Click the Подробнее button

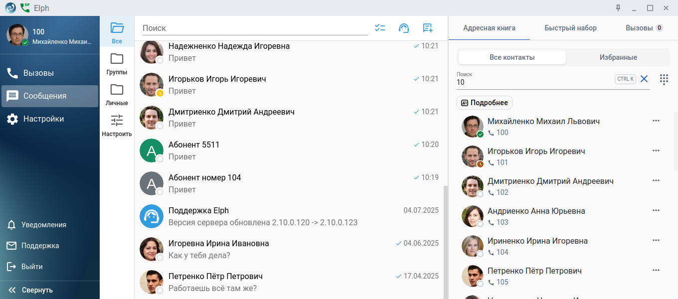[x=485, y=103]
